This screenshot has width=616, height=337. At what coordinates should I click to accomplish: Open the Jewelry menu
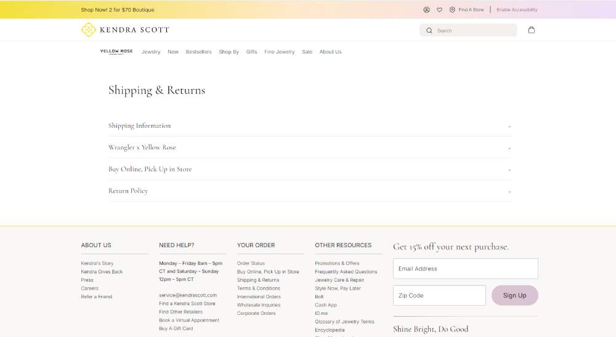pyautogui.click(x=151, y=52)
